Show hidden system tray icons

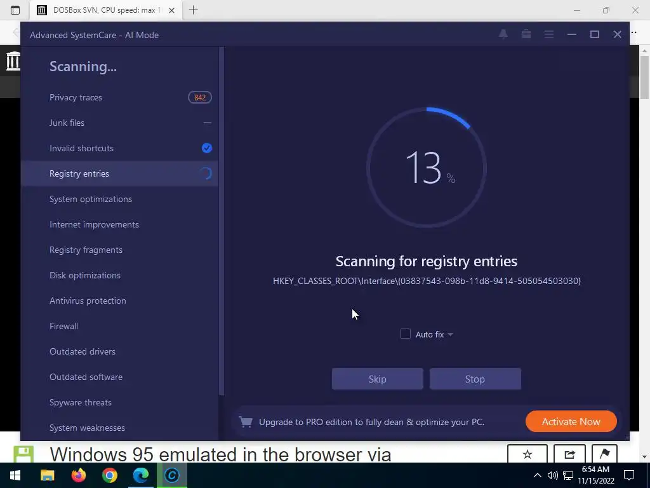[x=537, y=475]
